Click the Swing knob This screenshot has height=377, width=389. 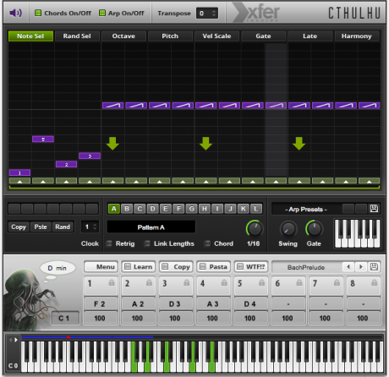(288, 229)
